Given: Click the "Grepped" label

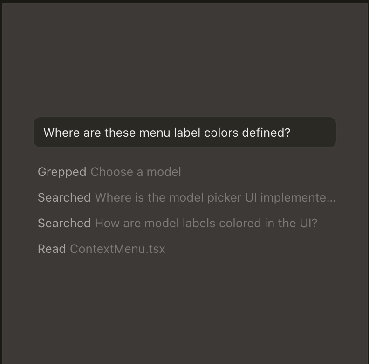Looking at the screenshot, I should pyautogui.click(x=61, y=172).
